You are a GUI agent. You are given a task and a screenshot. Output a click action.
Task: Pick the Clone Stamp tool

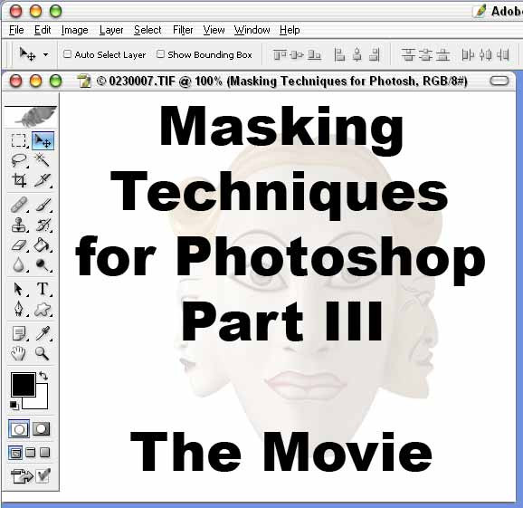tap(19, 225)
